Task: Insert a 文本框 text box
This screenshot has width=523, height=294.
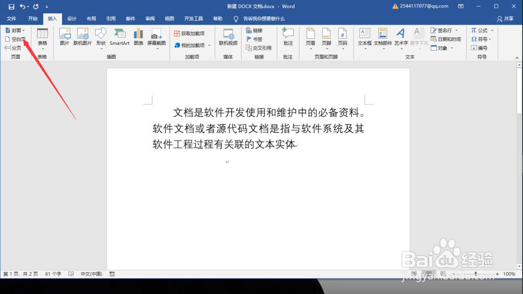Action: tap(365, 39)
